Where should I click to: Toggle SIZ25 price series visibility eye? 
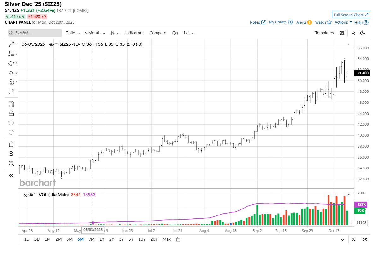tap(51, 44)
